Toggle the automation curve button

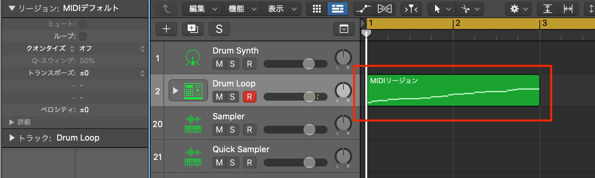(x=364, y=9)
